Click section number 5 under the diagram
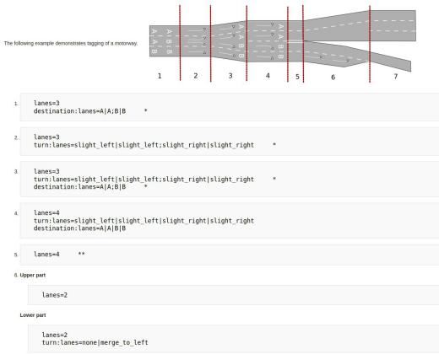Viewport: 439px width, 354px height. pos(297,77)
